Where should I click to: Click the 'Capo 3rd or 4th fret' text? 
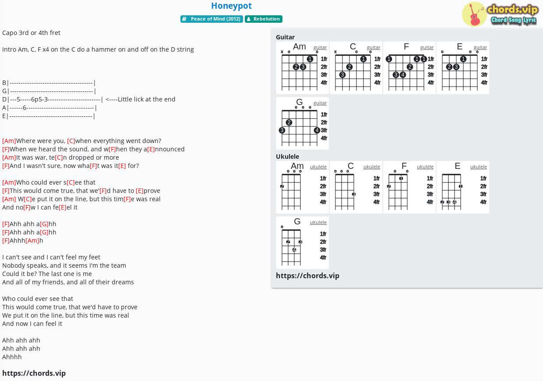click(x=31, y=33)
